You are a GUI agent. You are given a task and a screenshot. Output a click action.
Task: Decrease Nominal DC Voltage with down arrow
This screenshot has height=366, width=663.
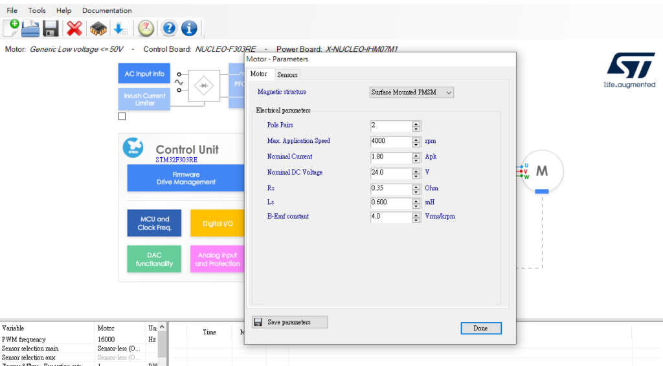click(x=416, y=176)
